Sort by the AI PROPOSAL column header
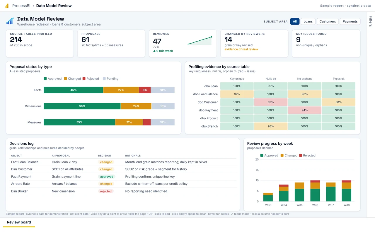The image size is (375, 234). point(61,156)
